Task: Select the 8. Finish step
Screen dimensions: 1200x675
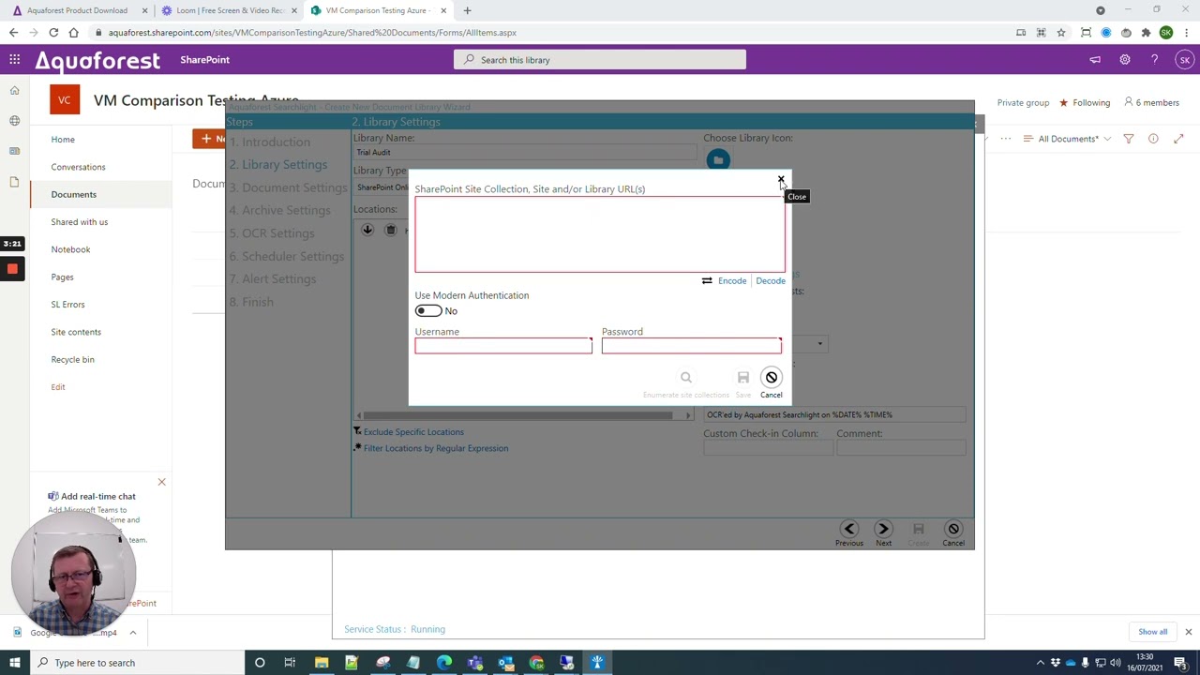Action: coord(252,302)
